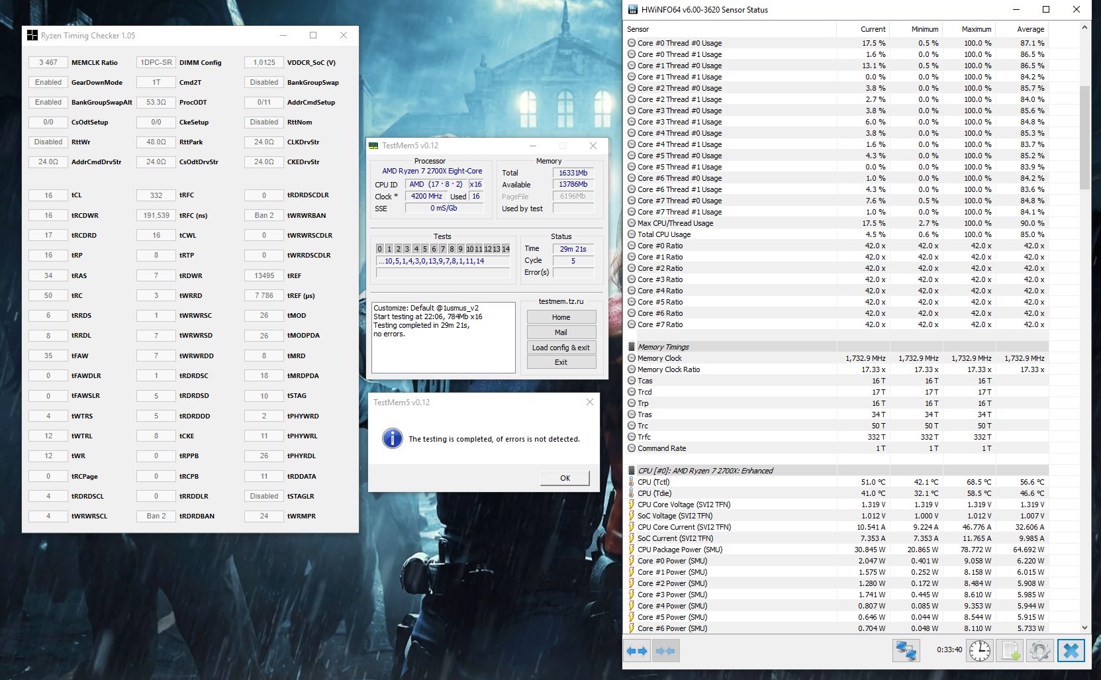Image resolution: width=1101 pixels, height=680 pixels.
Task: Select the Memory Clock Ratio sensor row
Action: click(837, 369)
